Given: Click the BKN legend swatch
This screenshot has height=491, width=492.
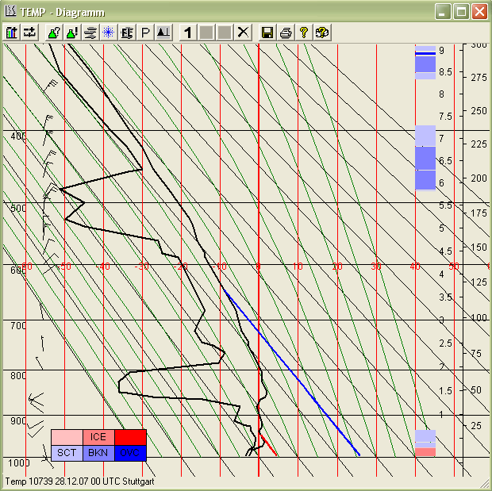Looking at the screenshot, I should (98, 453).
